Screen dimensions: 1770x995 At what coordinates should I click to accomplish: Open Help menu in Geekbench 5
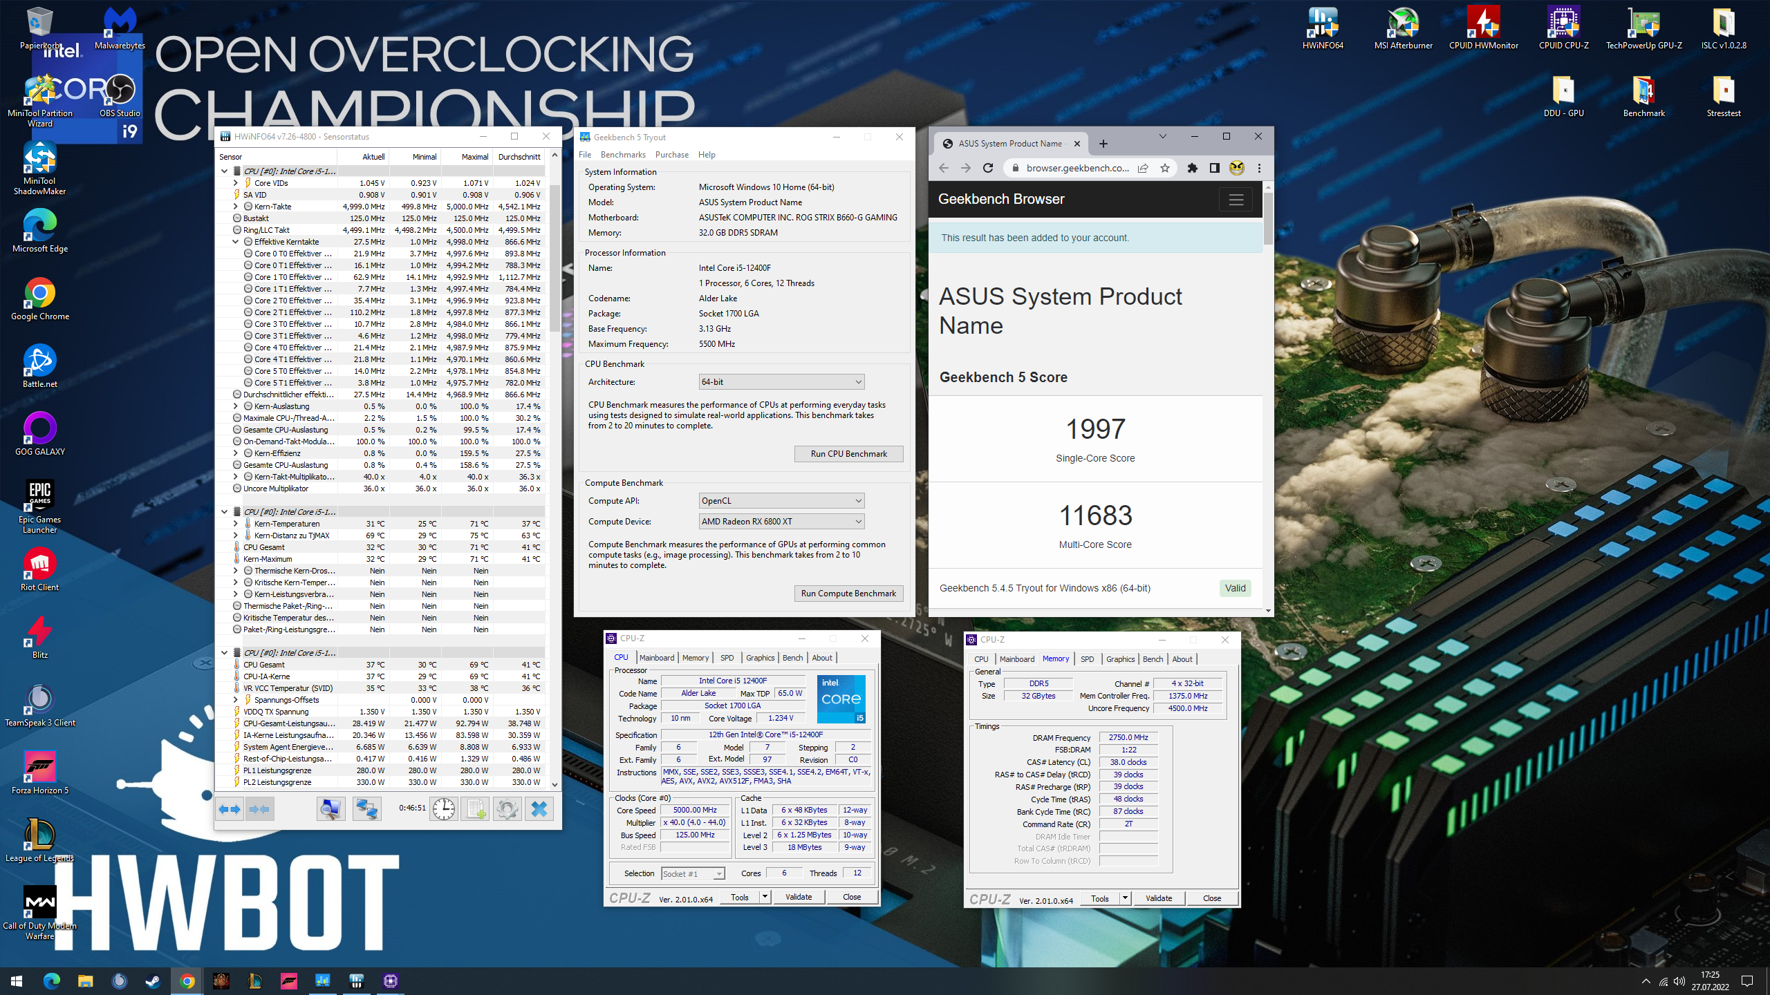pyautogui.click(x=707, y=155)
